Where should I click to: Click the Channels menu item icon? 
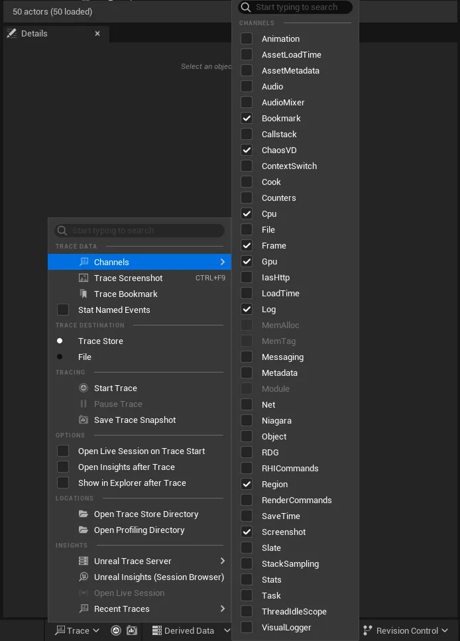[84, 262]
